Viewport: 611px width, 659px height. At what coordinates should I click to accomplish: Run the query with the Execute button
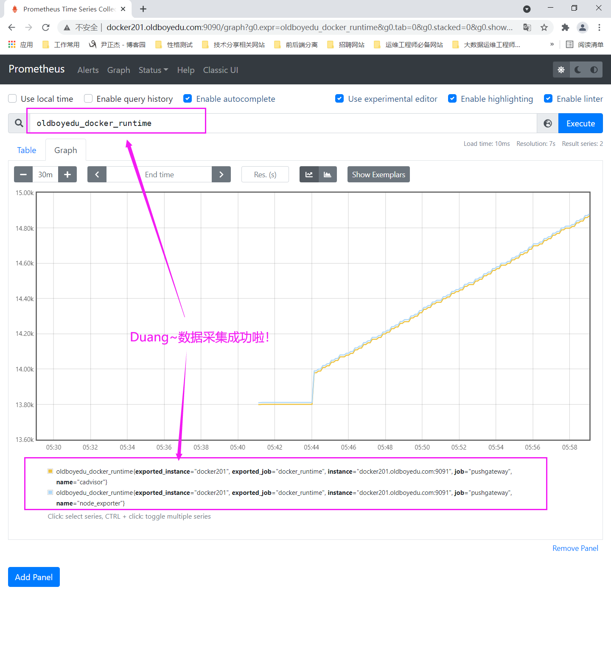tap(580, 123)
